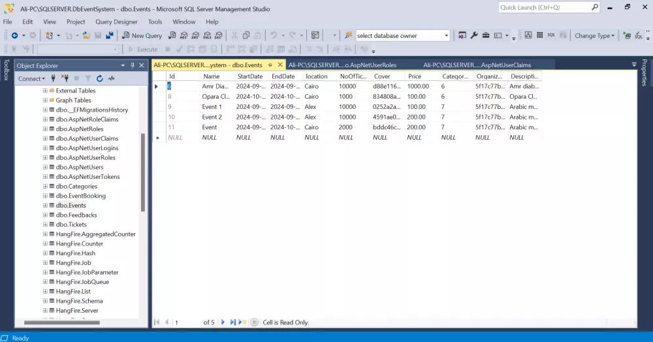Click the Analysis Services MDX Query icon
The height and width of the screenshot is (342, 653).
183,36
